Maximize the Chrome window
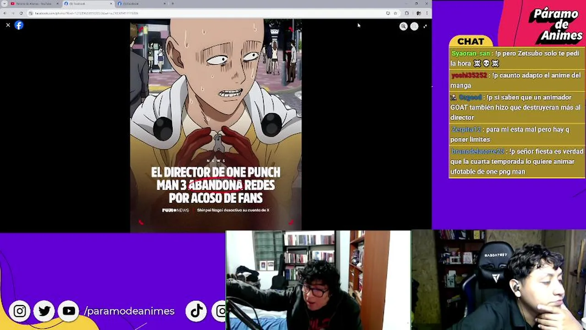586x330 pixels. (417, 4)
